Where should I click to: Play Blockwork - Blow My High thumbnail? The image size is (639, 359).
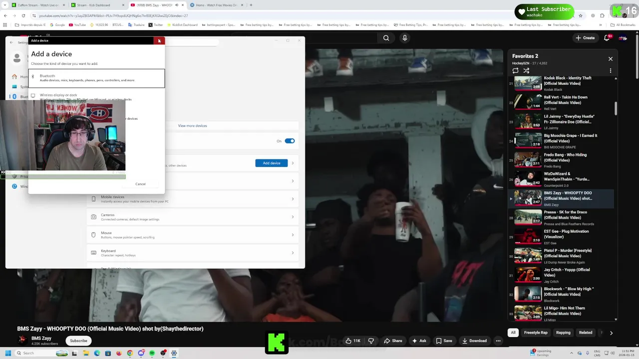click(528, 294)
